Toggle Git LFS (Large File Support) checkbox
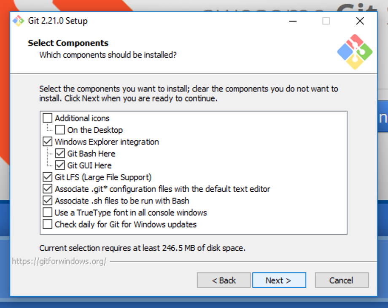388x308 pixels. click(x=48, y=177)
